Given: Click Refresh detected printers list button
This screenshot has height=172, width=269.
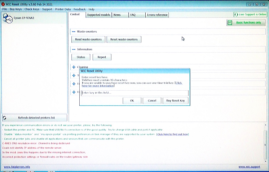Looking at the screenshot, I should tap(35, 118).
